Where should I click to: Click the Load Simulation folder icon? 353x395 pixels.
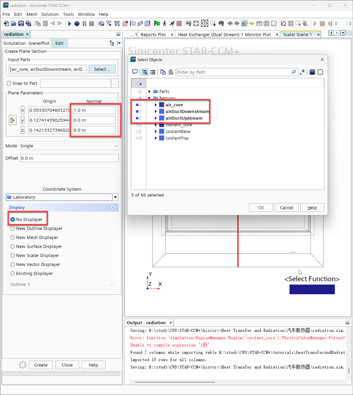[x=13, y=24]
